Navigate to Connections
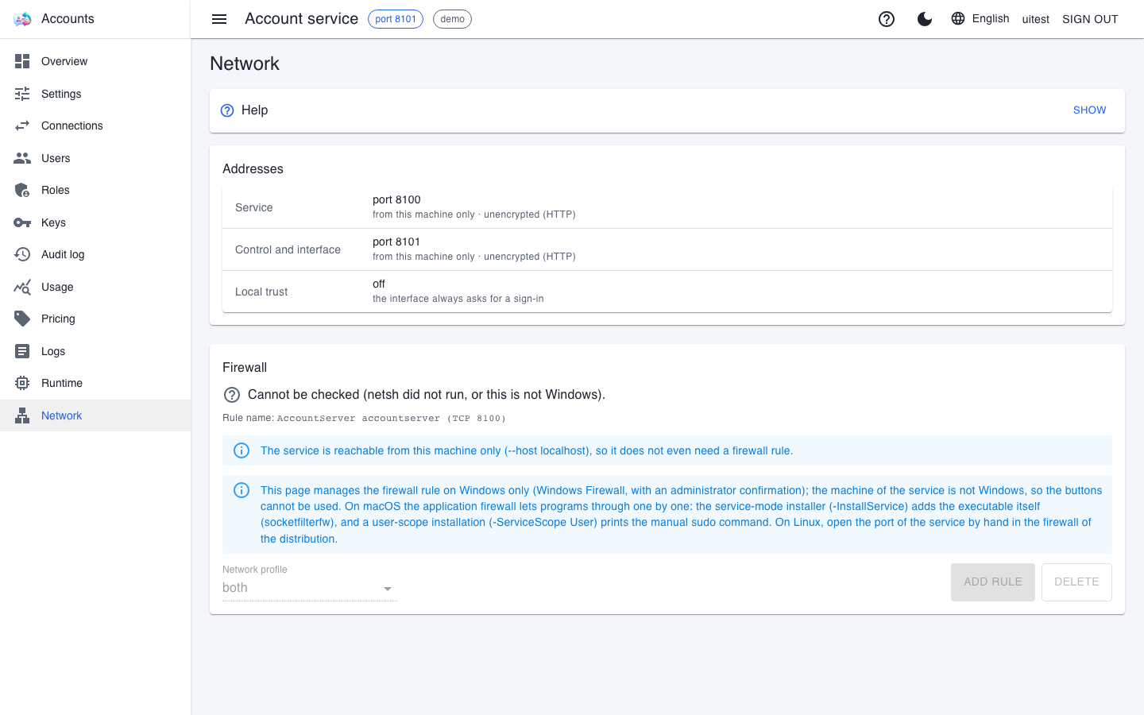 pos(95,126)
